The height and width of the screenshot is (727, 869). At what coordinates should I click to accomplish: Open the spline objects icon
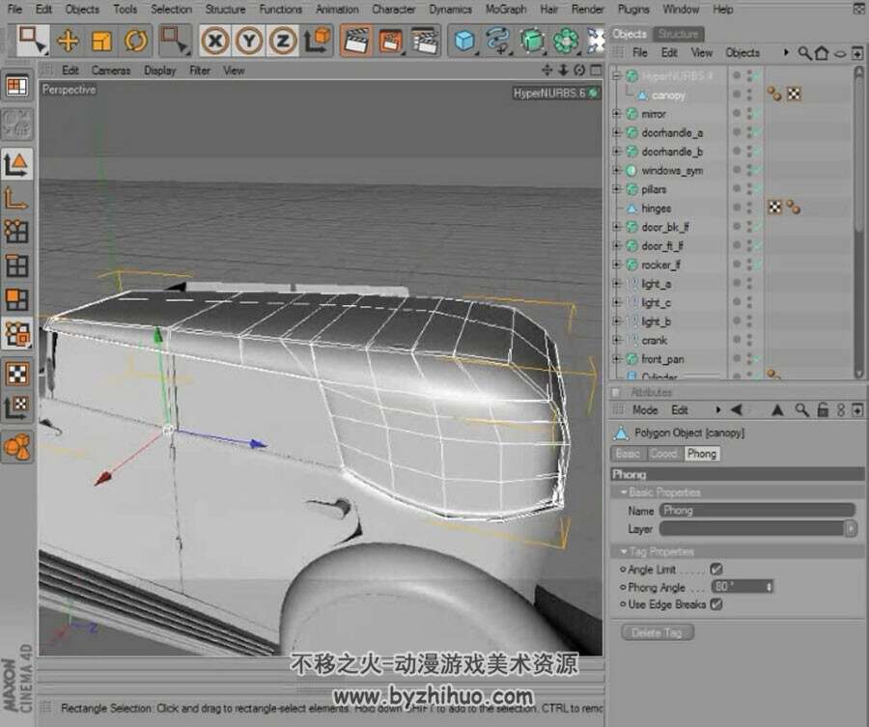click(x=497, y=41)
